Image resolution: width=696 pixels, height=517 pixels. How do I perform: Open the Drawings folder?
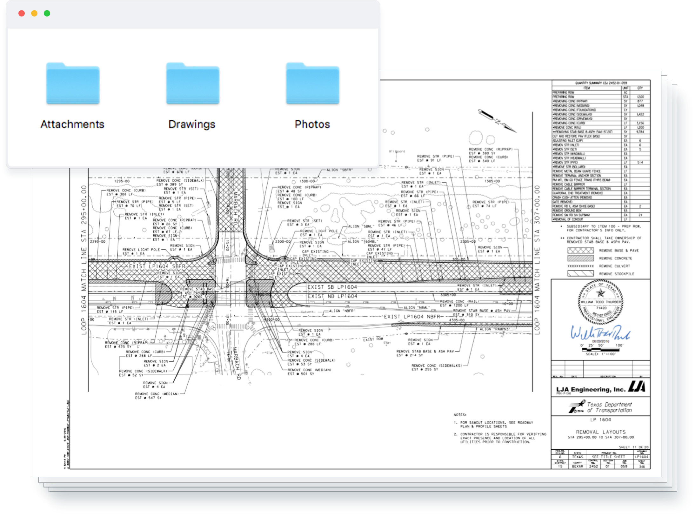(192, 84)
